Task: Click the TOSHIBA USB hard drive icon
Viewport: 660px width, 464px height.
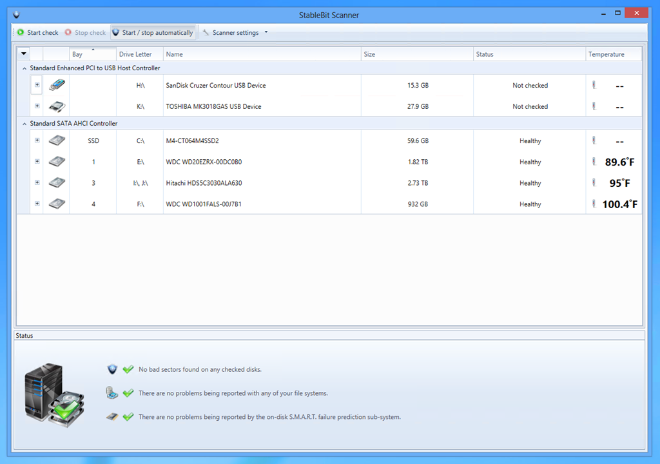Action: click(x=57, y=106)
